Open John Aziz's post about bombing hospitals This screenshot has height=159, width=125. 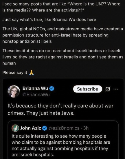[x=61, y=145]
